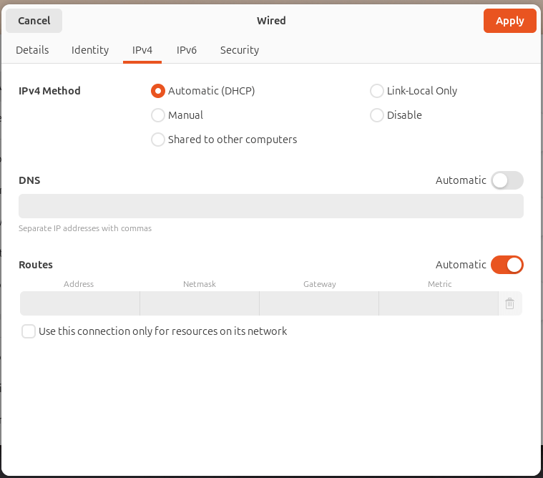Check Use this connection only for resources
543x478 pixels.
[29, 331]
